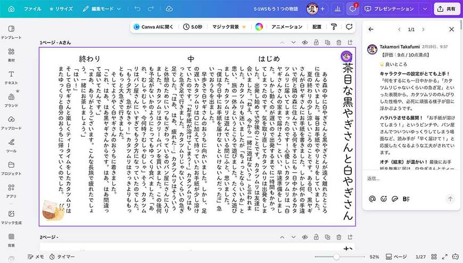Screen dimensions: 463x263
Task: Open マジック背景 tool
Action: click(229, 27)
